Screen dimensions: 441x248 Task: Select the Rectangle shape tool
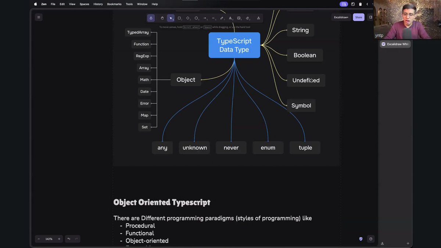[179, 18]
